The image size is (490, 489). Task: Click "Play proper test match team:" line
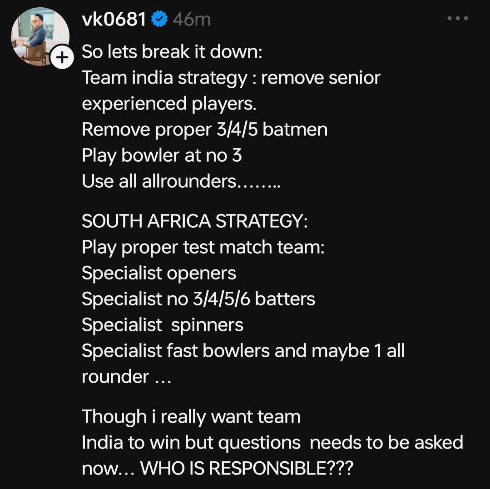click(x=203, y=247)
